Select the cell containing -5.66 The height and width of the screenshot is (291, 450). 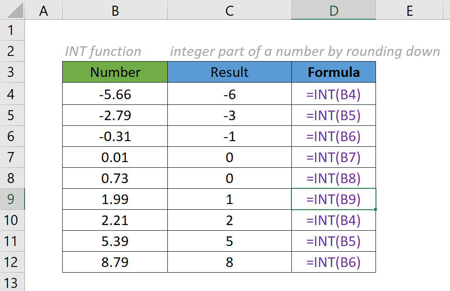[x=115, y=94]
